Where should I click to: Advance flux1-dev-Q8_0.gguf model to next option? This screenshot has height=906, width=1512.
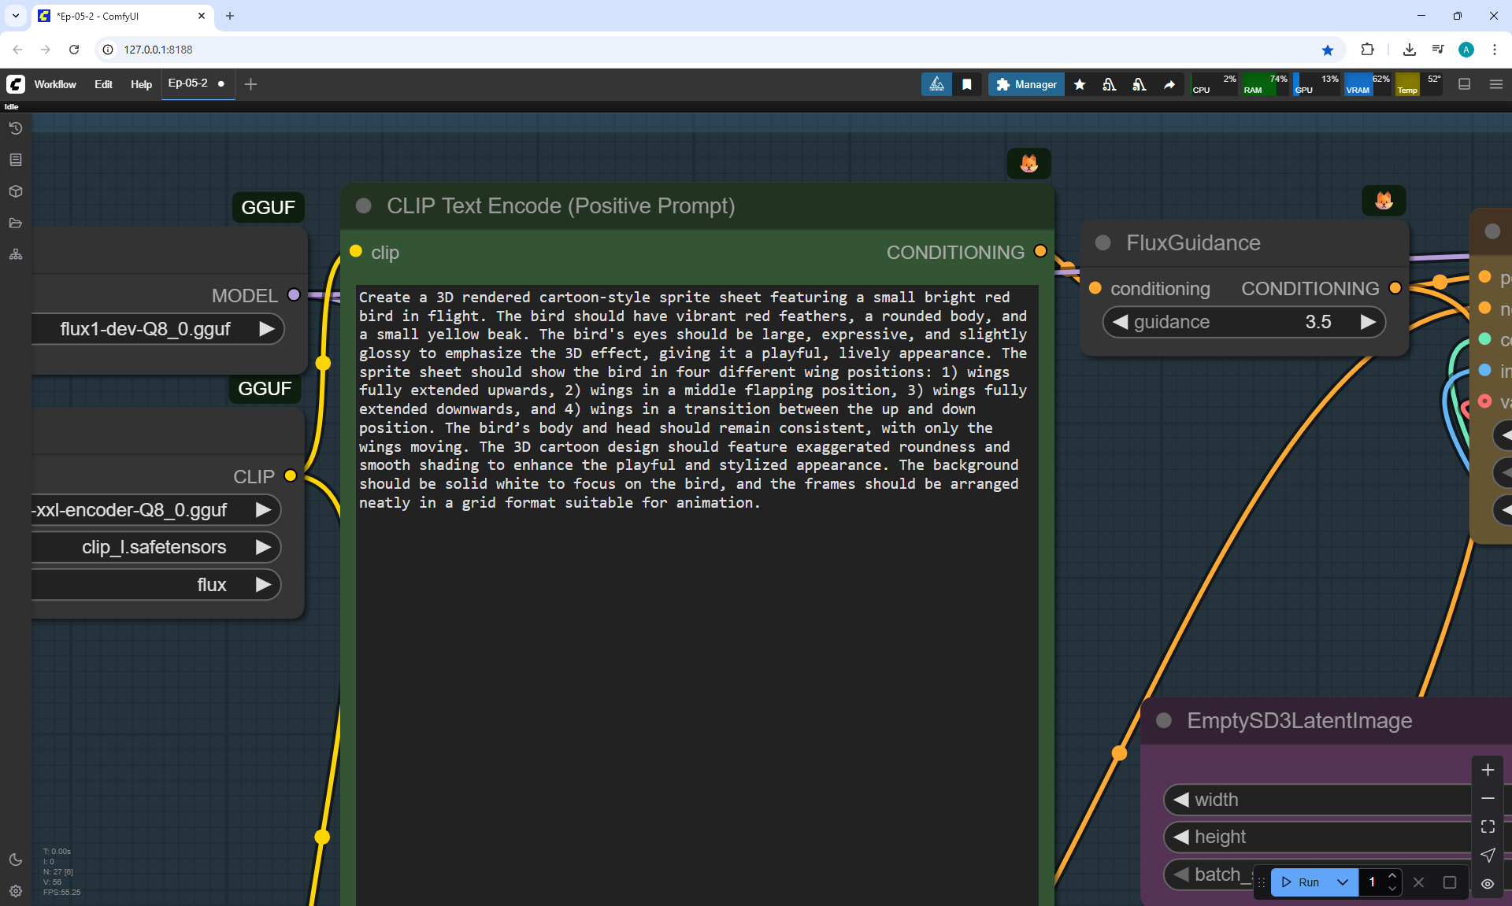pos(267,329)
